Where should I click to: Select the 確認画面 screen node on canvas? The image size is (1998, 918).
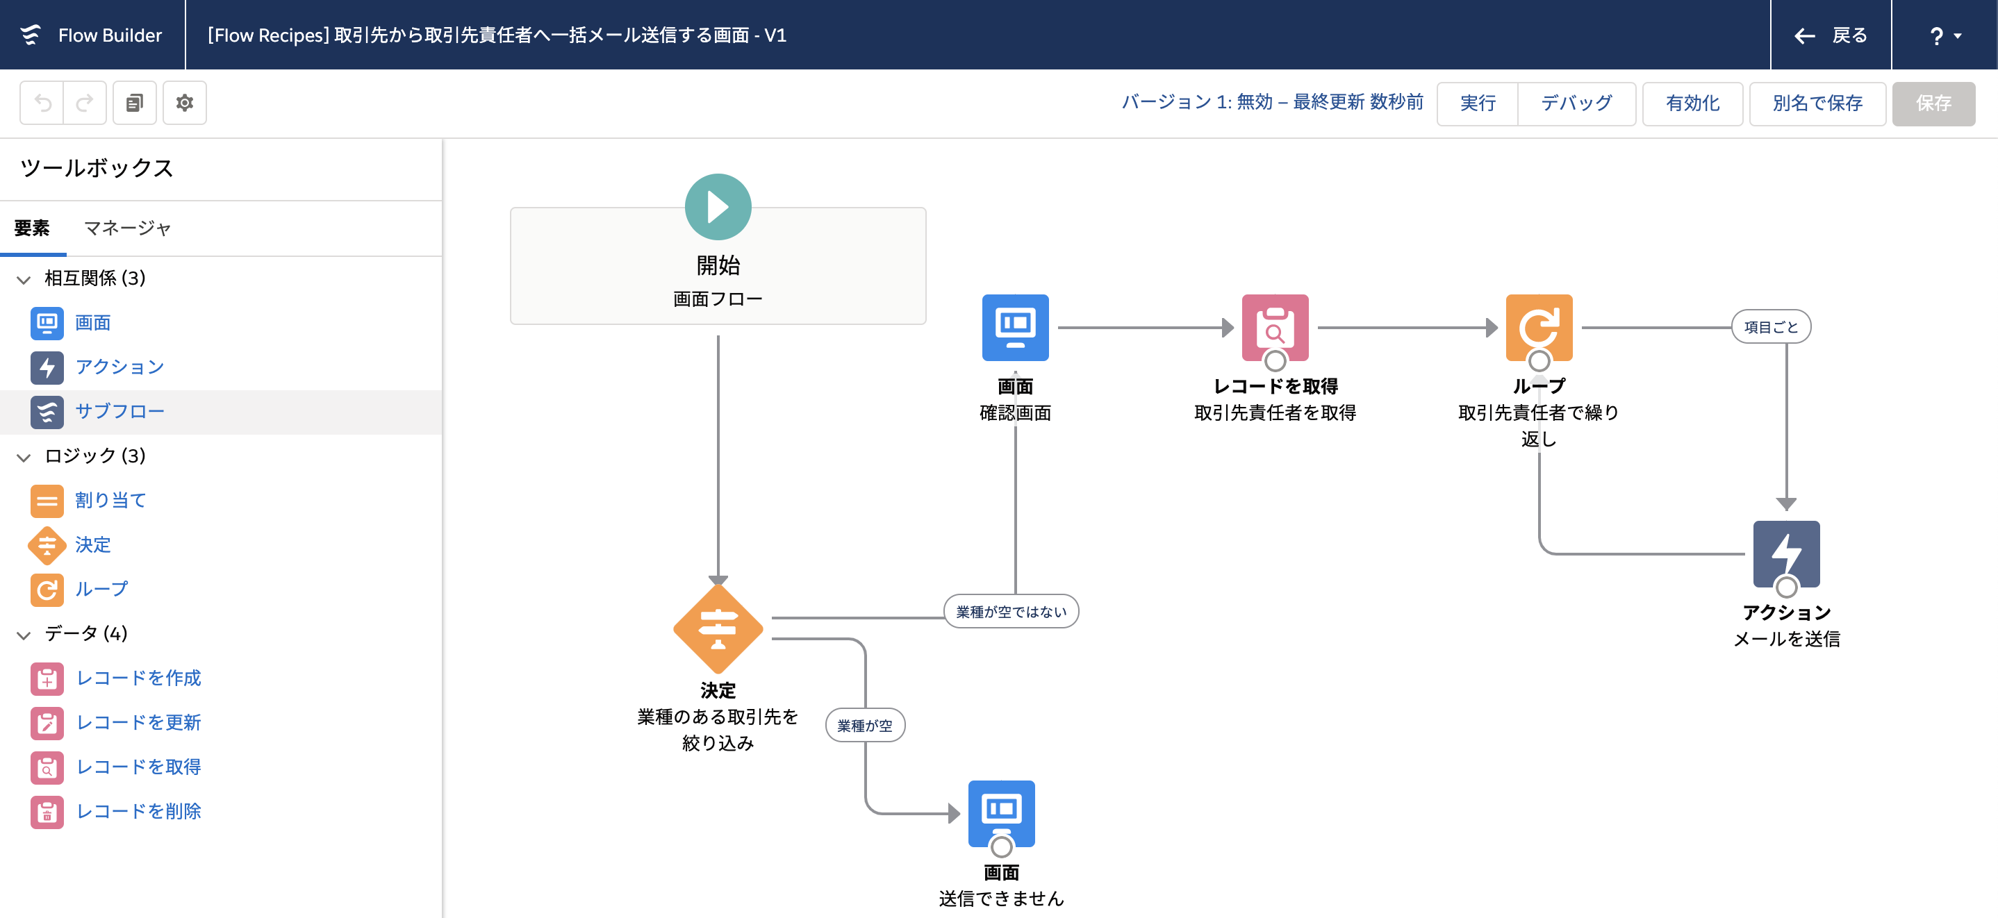(1014, 327)
